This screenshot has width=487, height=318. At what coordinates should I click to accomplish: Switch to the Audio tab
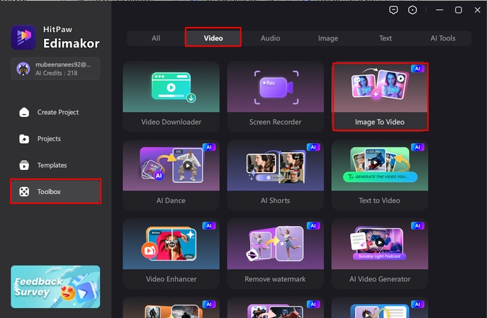coord(270,38)
